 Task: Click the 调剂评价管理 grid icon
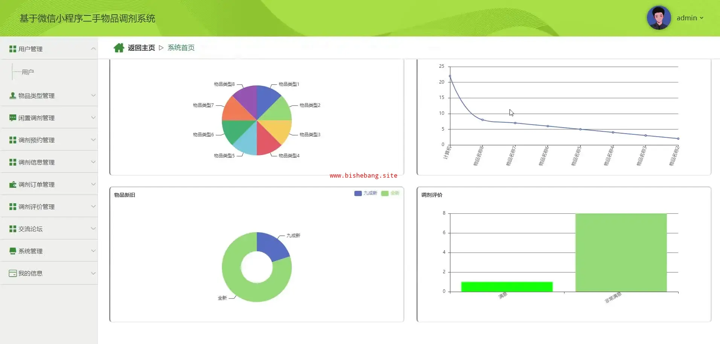click(x=13, y=207)
